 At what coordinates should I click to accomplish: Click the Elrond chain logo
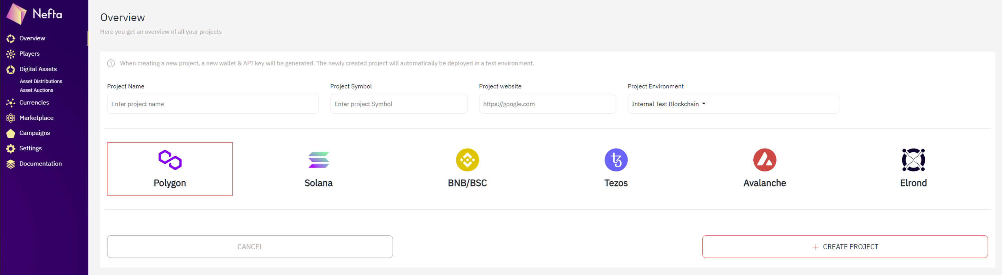[913, 160]
